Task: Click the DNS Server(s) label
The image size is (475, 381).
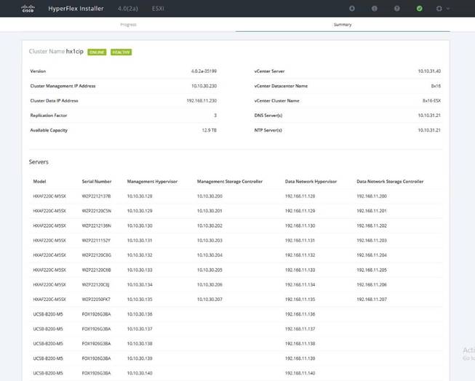Action: (x=268, y=116)
